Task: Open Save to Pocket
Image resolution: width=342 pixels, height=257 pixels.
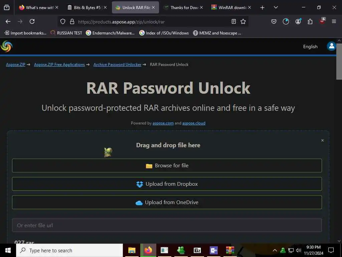Action: tap(274, 21)
